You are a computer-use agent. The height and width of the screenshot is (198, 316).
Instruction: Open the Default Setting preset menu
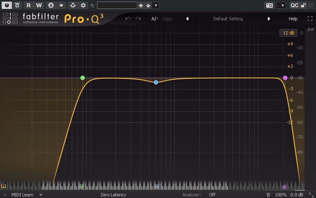pos(228,19)
